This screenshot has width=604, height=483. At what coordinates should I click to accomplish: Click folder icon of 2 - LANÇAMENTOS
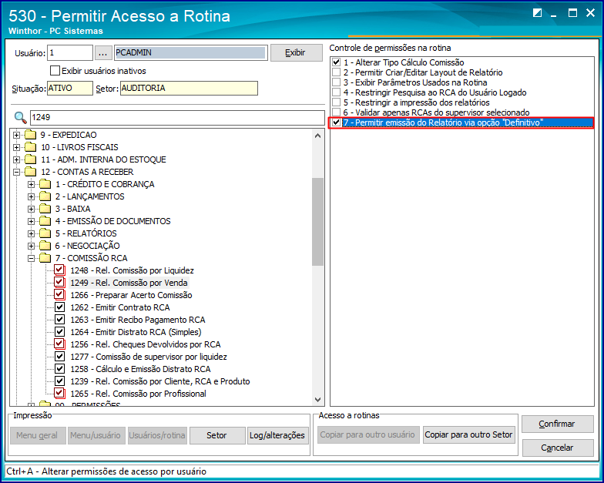[x=45, y=196]
